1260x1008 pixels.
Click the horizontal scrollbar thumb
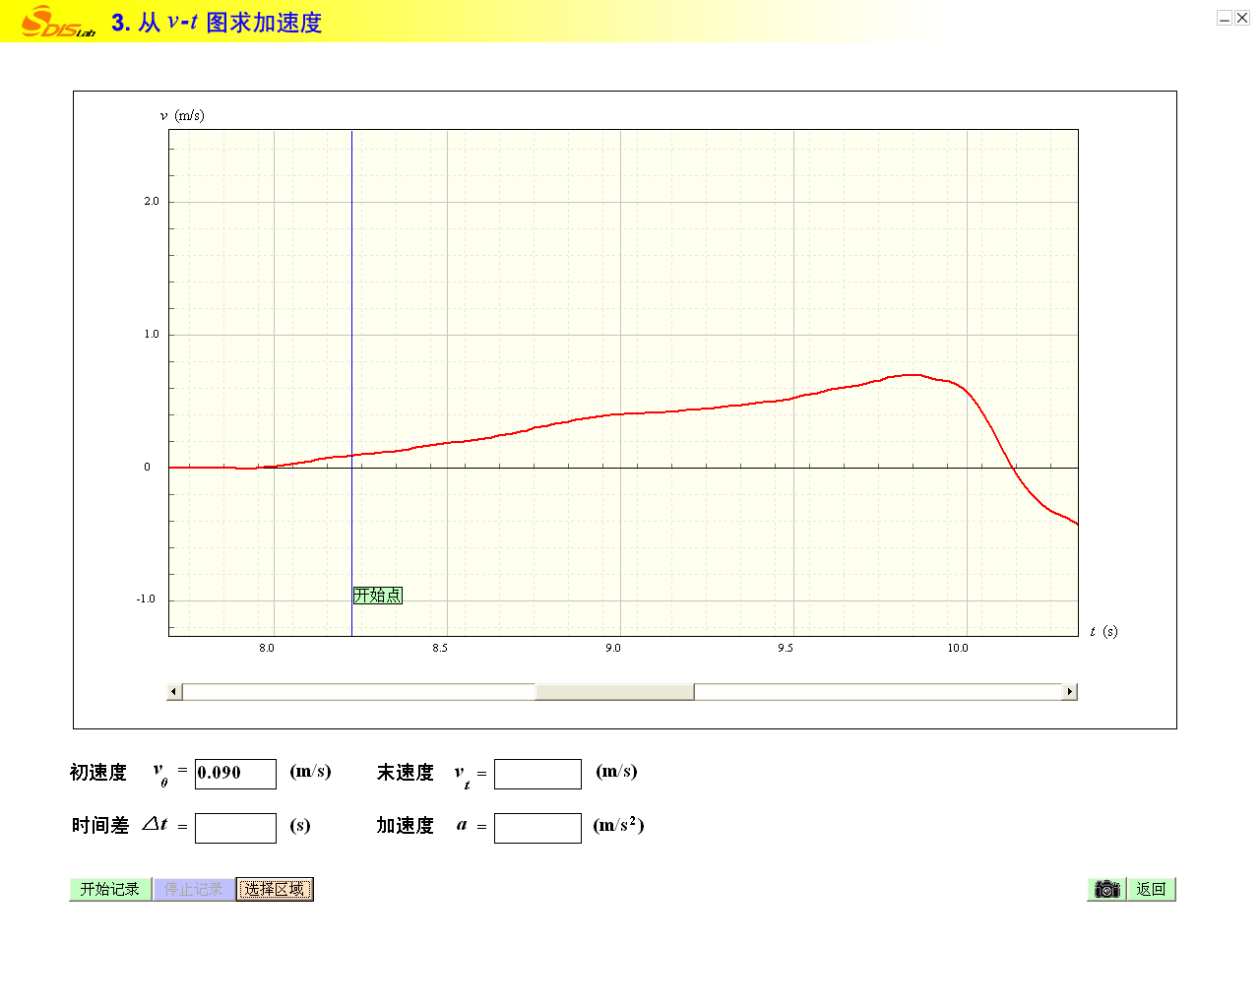[x=614, y=692]
